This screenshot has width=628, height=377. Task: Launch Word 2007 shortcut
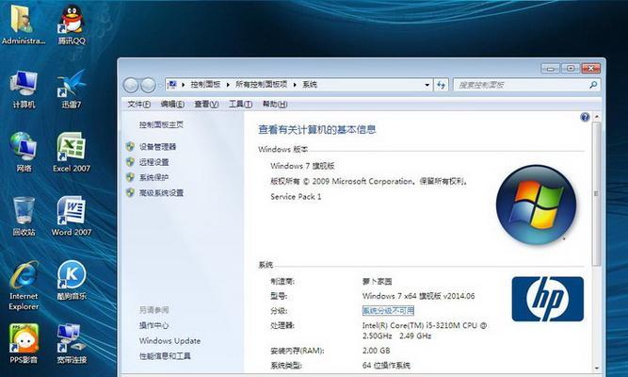72,216
